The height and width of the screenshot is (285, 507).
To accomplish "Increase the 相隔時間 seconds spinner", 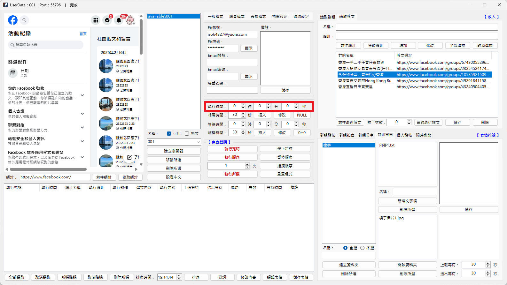I will click(x=243, y=114).
